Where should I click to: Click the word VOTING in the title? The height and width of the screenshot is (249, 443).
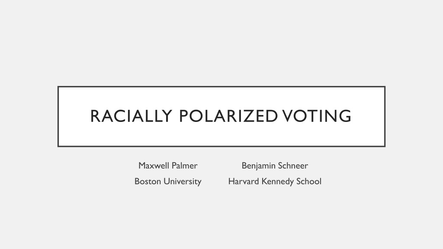317,116
